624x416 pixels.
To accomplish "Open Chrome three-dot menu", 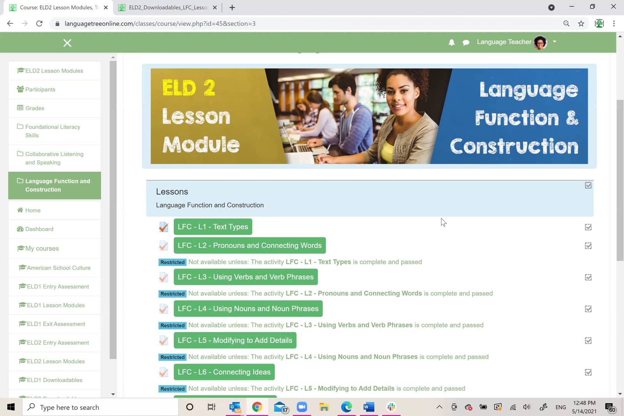I will (x=614, y=23).
